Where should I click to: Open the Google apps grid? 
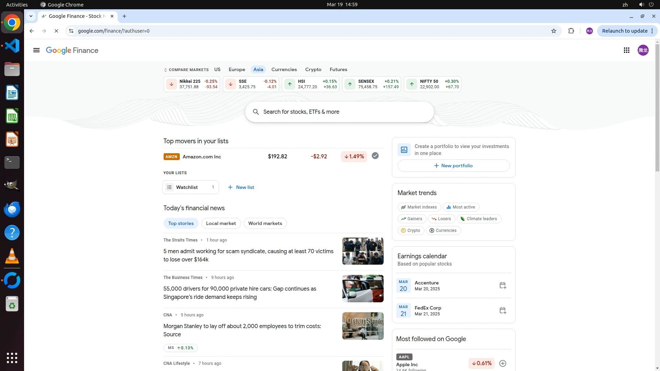point(626,50)
